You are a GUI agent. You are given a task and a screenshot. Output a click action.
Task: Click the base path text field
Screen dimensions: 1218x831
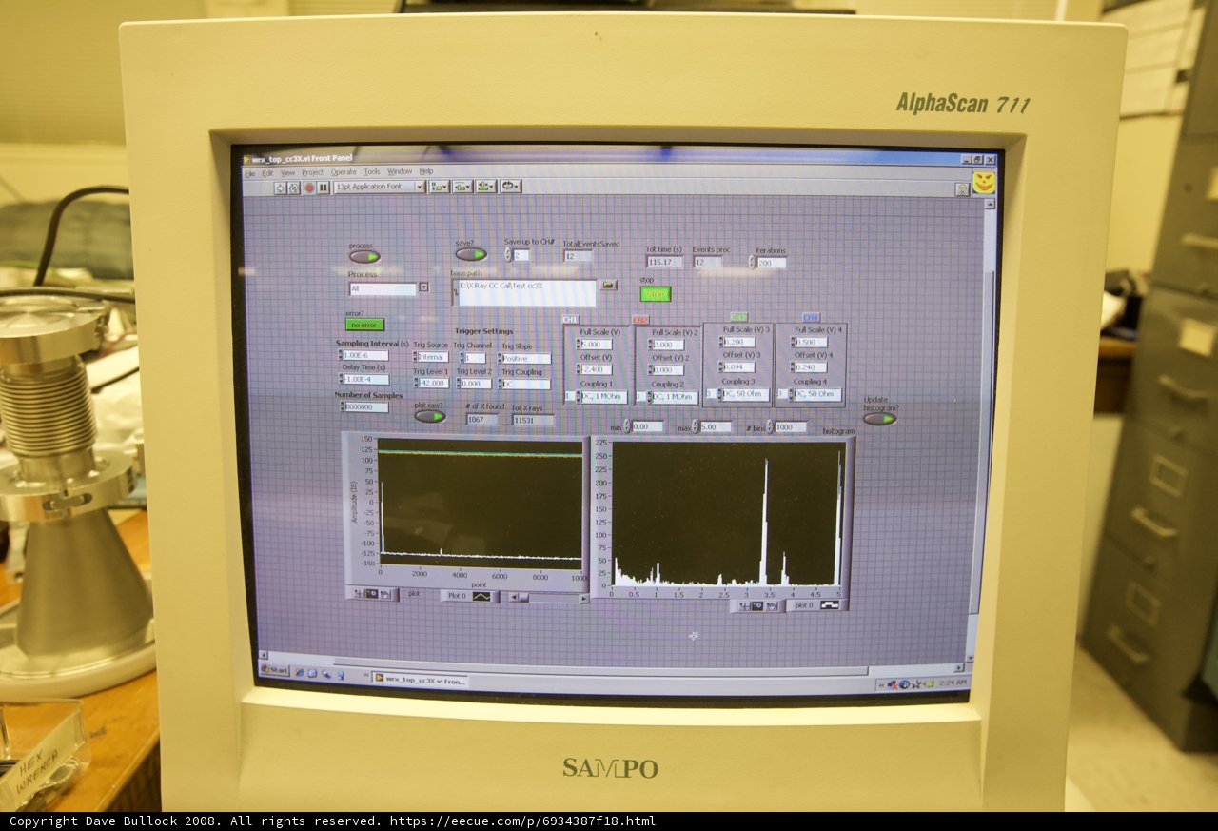526,292
